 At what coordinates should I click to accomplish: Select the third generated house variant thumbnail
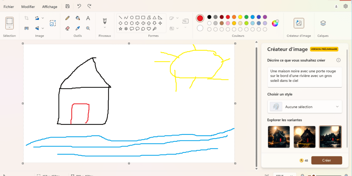(330, 137)
